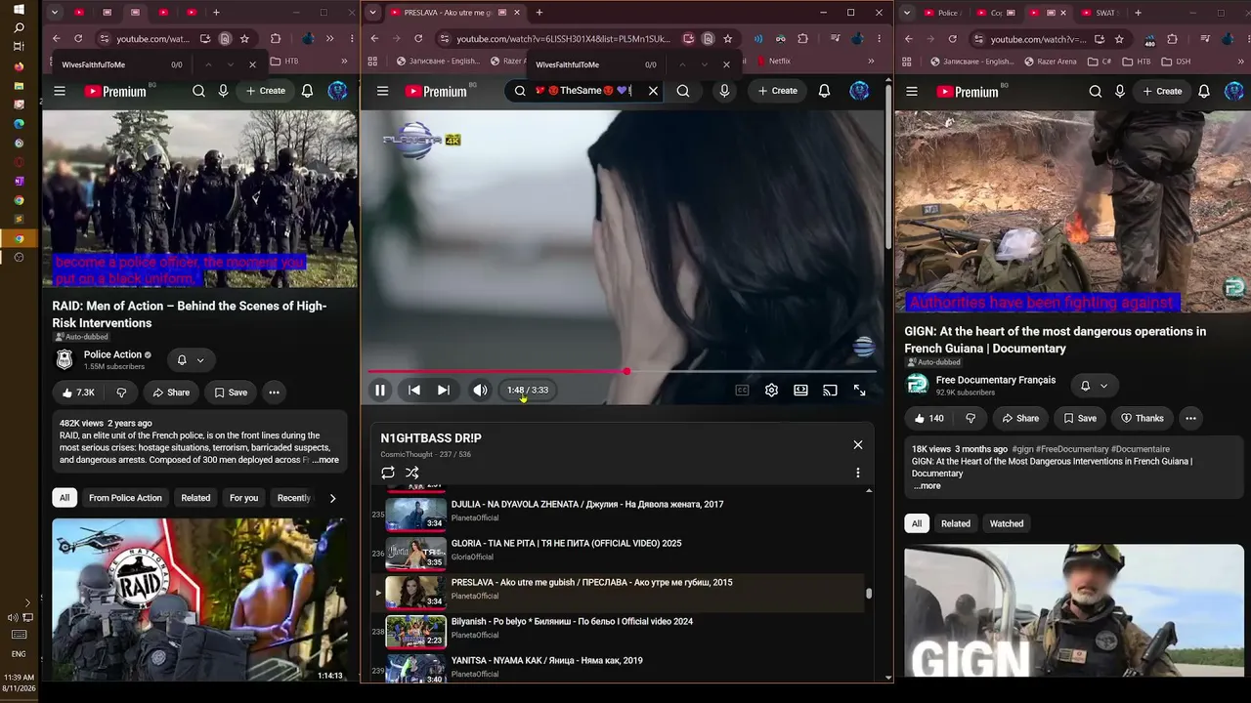Open the middle player's settings gear
The height and width of the screenshot is (703, 1251).
click(x=771, y=390)
